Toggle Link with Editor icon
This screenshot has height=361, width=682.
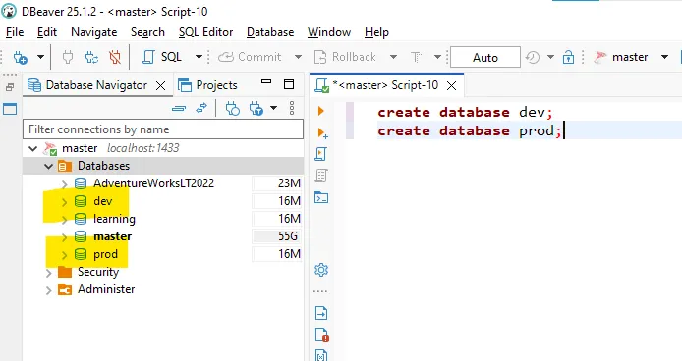(201, 108)
